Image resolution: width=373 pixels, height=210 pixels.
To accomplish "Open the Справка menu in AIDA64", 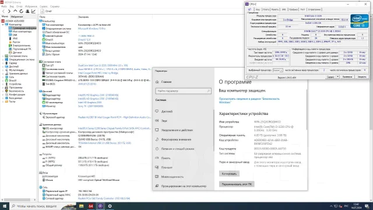I will (55, 6).
